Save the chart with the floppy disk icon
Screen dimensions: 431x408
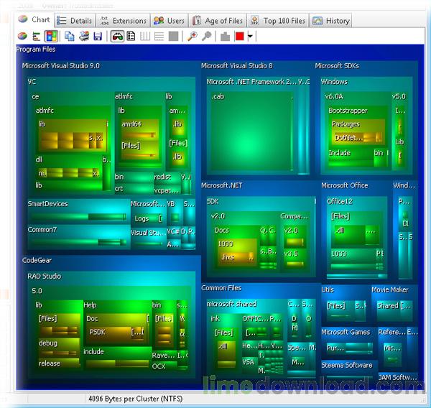pos(98,36)
